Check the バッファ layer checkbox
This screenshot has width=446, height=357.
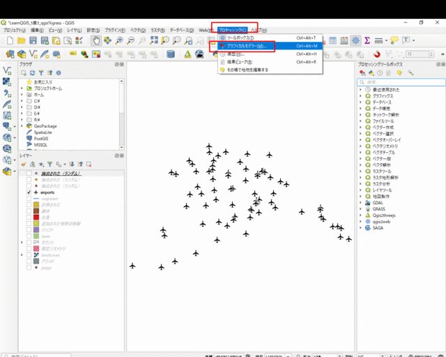click(x=29, y=229)
